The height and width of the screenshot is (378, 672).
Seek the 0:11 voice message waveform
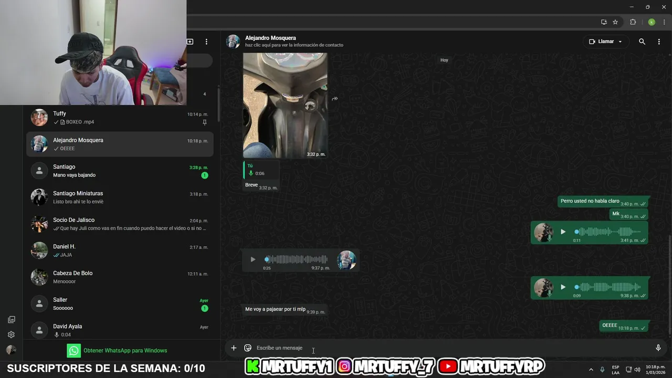coord(608,232)
